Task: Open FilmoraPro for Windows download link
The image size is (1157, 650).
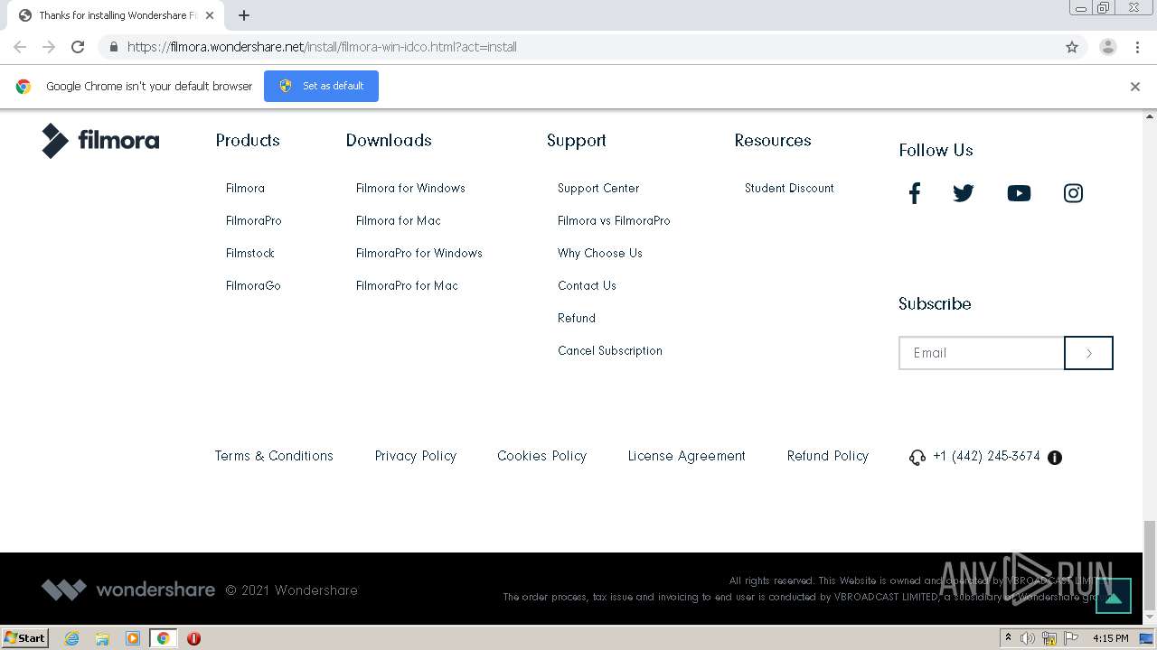Action: (x=419, y=254)
